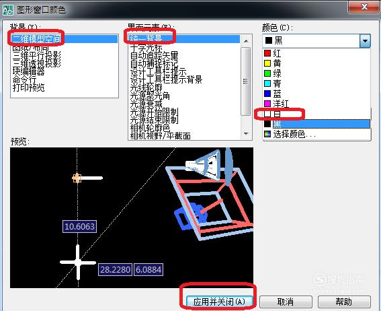Select 打印预览 context item
This screenshot has height=311, width=381.
click(29, 88)
